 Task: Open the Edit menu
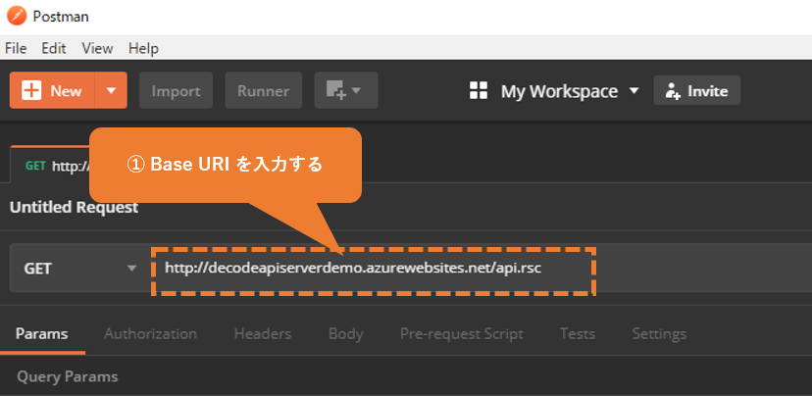pos(54,48)
